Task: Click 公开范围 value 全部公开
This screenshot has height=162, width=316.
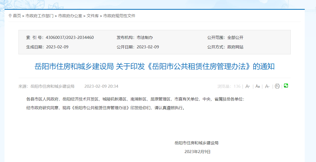Action: 235,38
